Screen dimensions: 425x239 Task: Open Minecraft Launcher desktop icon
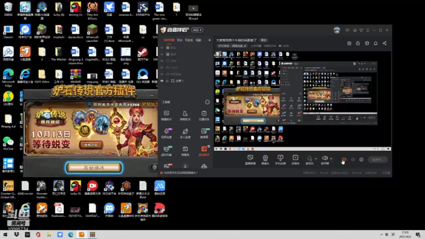pyautogui.click(x=92, y=33)
